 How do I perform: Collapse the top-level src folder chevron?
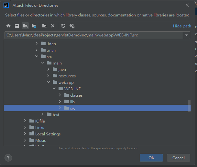[x=37, y=56]
